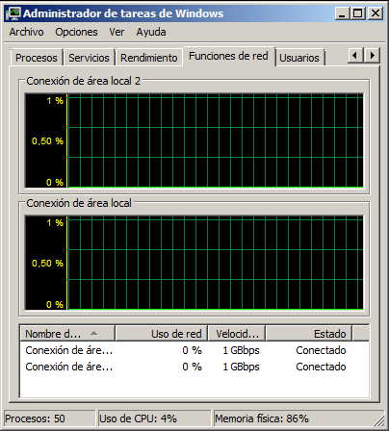Close the Administrador de tareas window
Screen dimensions: 389x431
(375, 13)
